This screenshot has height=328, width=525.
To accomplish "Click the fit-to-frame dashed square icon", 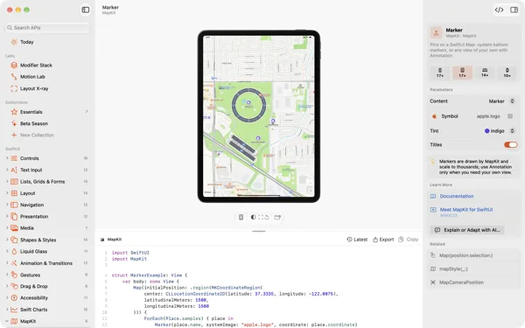I will [x=261, y=217].
